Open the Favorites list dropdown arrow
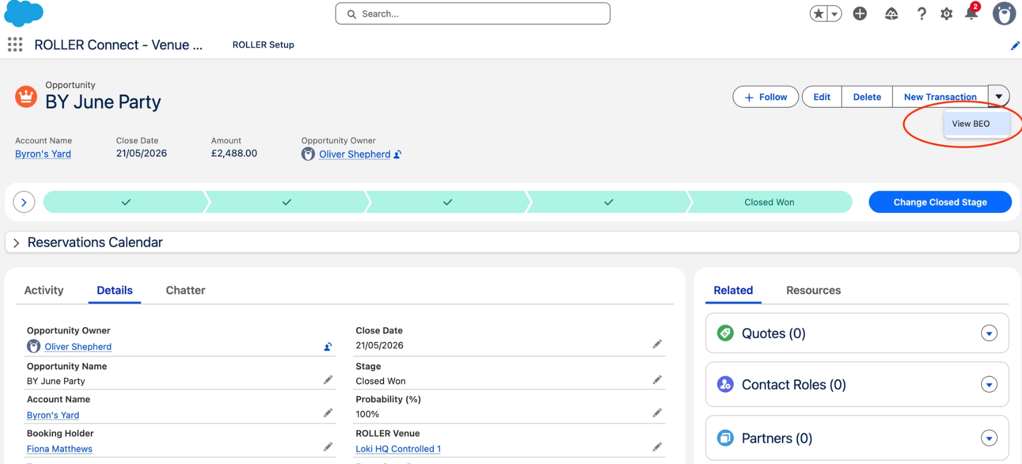This screenshot has height=464, width=1022. [x=834, y=14]
